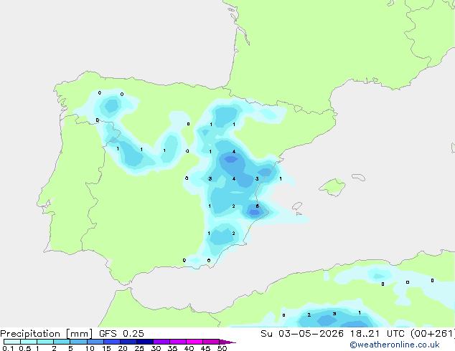This screenshot has height=351, width=455.
Task: Click the 1–2 mm legend color box
Action: (x=45, y=342)
